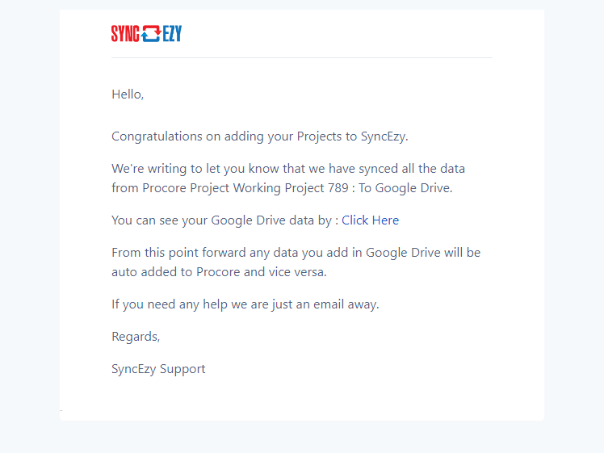The width and height of the screenshot is (604, 453).
Task: Click the word SyncEzy ending the congratulations sentence
Action: [384, 136]
